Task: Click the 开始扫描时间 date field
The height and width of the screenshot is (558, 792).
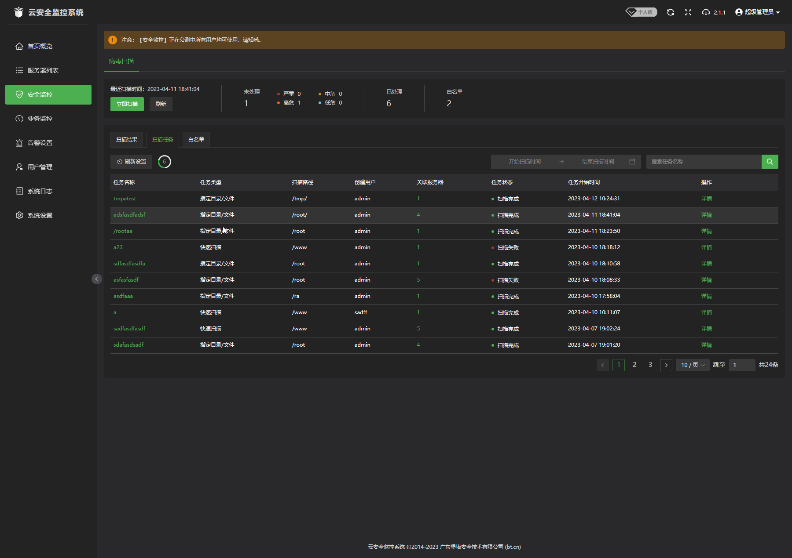Action: point(524,162)
